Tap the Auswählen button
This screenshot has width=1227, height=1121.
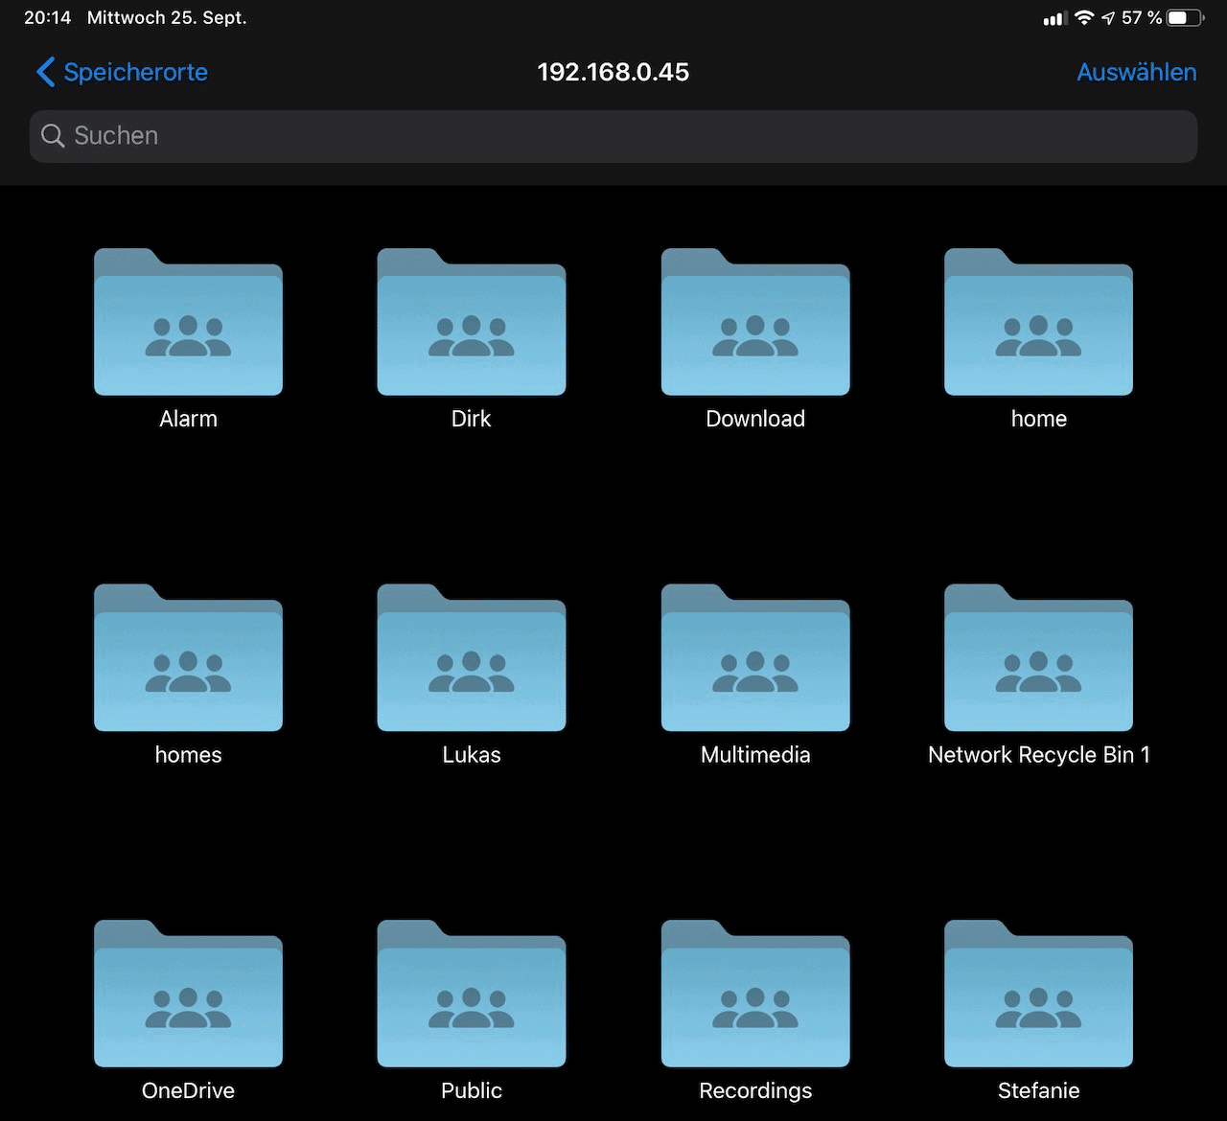(x=1136, y=72)
